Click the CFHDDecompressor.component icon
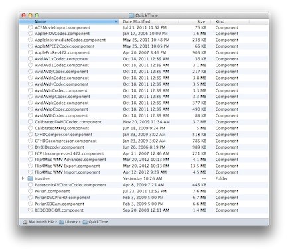 31,141
